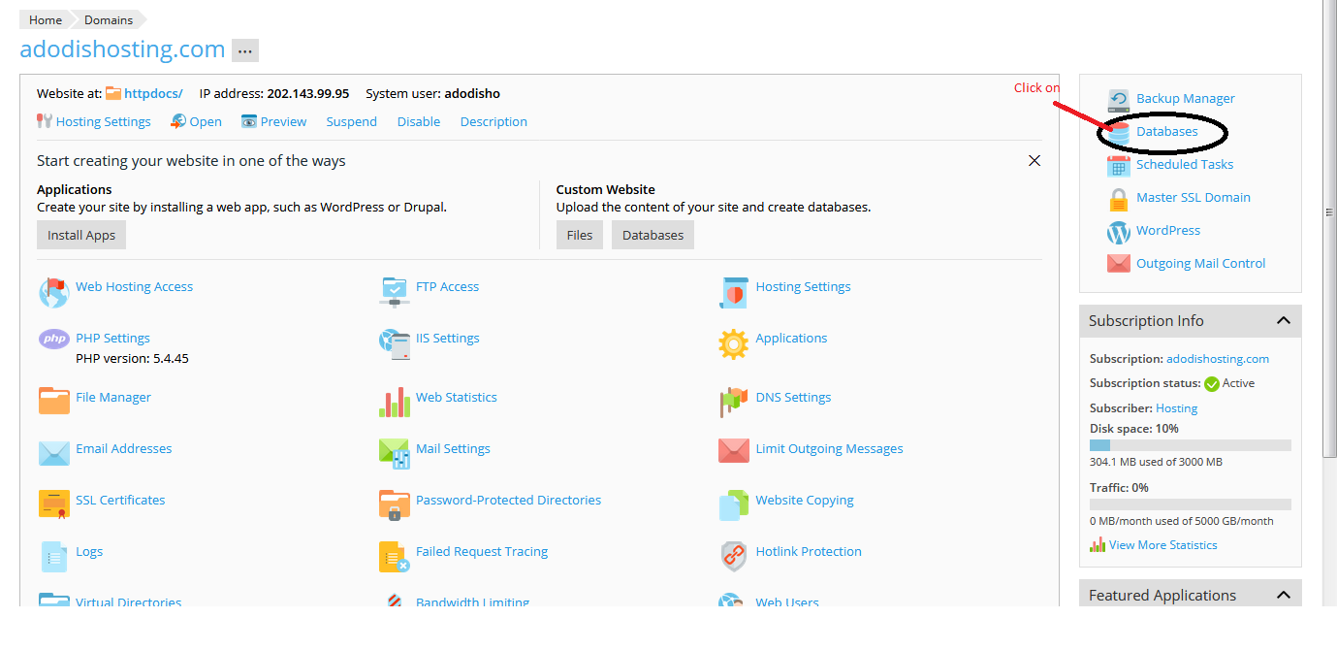
Task: Click the page vertical scrollbar
Action: pos(1329,228)
